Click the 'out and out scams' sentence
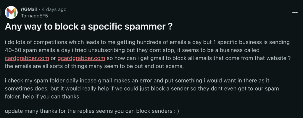Viewport: 303px width, 118px height. point(94,66)
